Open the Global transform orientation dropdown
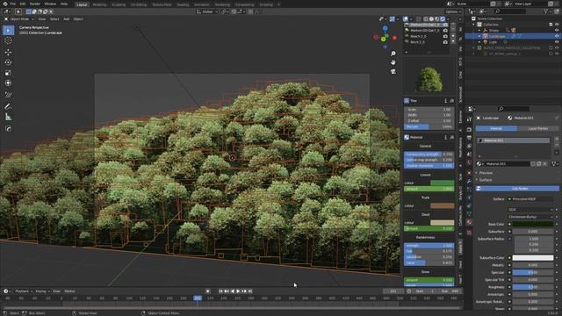 coord(207,11)
